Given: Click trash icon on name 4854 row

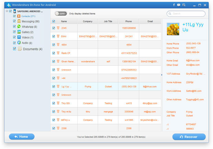Looking at the screenshot, I should click(x=58, y=44).
